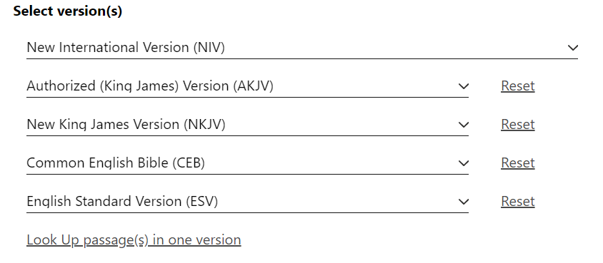Open the New King James Version (NKJV) dropdown
Viewport: 603px width, 263px height.
247,125
